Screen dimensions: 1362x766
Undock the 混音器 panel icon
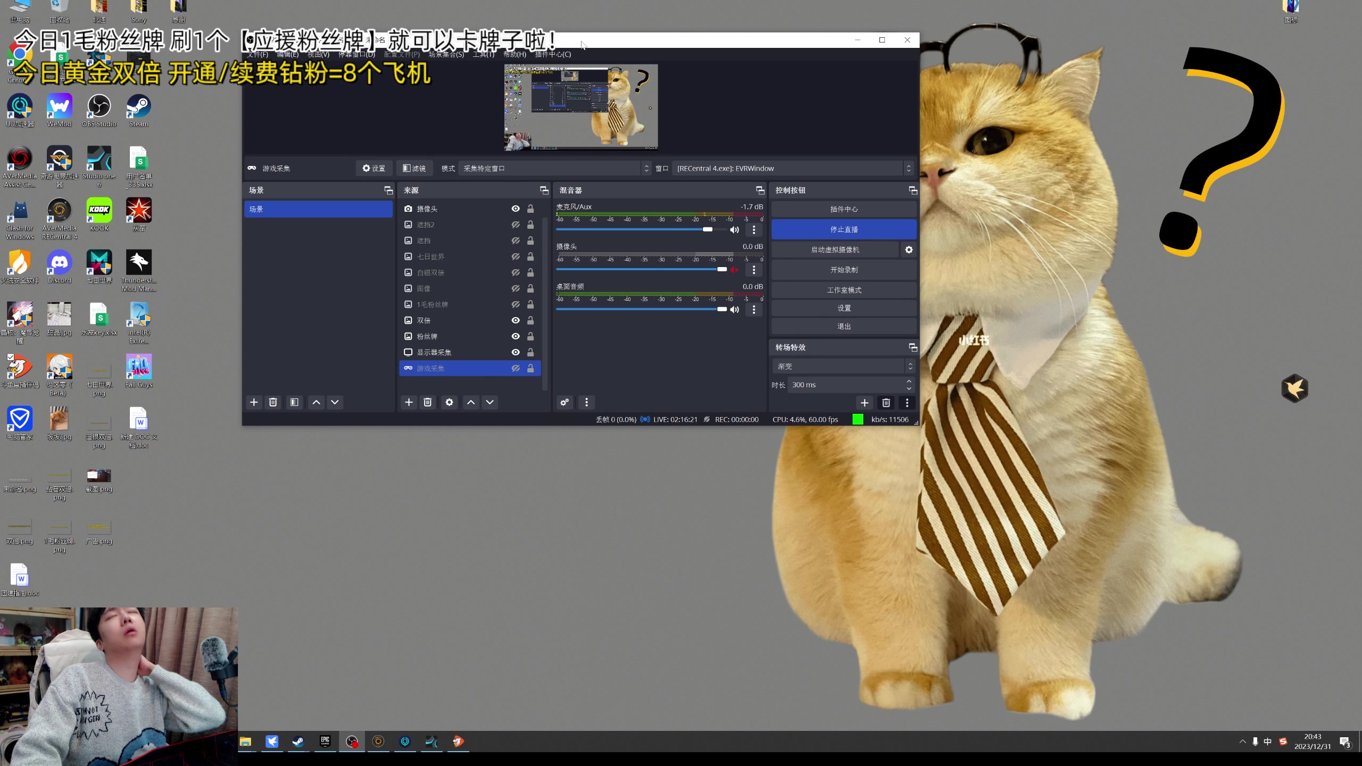[x=760, y=190]
